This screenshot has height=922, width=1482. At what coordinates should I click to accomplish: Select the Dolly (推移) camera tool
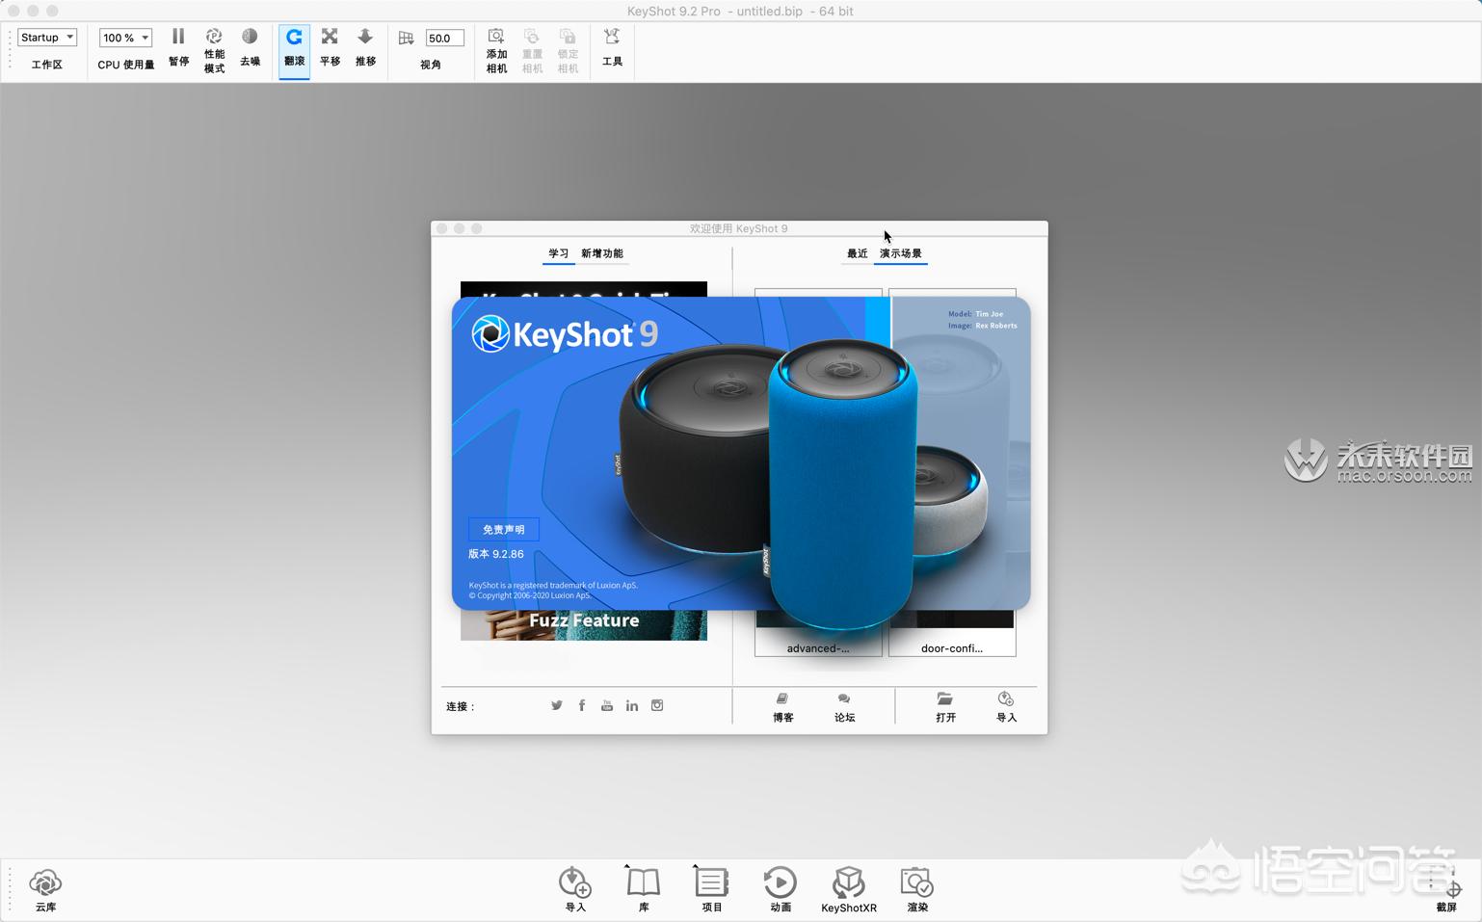click(365, 37)
